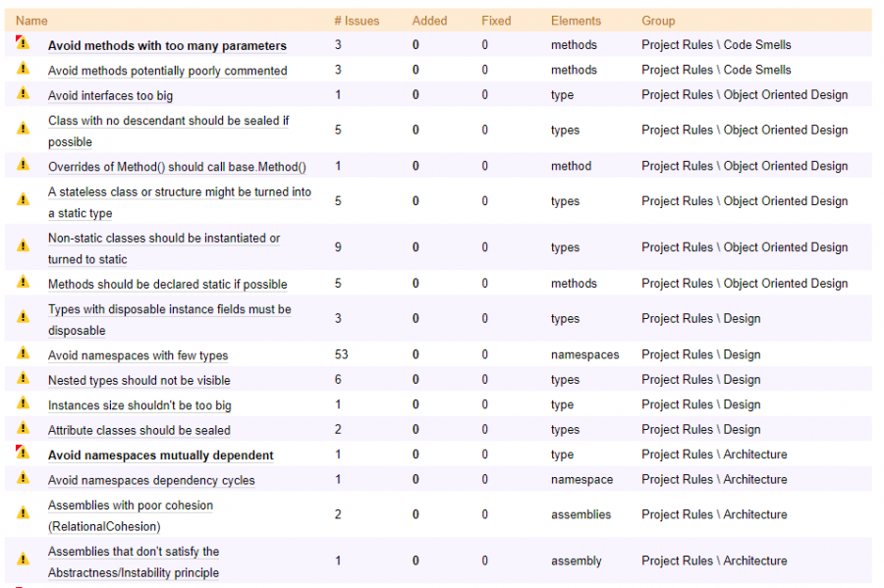The width and height of the screenshot is (884, 588).
Task: Click warning icon for 'Methods should be declared static'
Action: pyautogui.click(x=23, y=283)
